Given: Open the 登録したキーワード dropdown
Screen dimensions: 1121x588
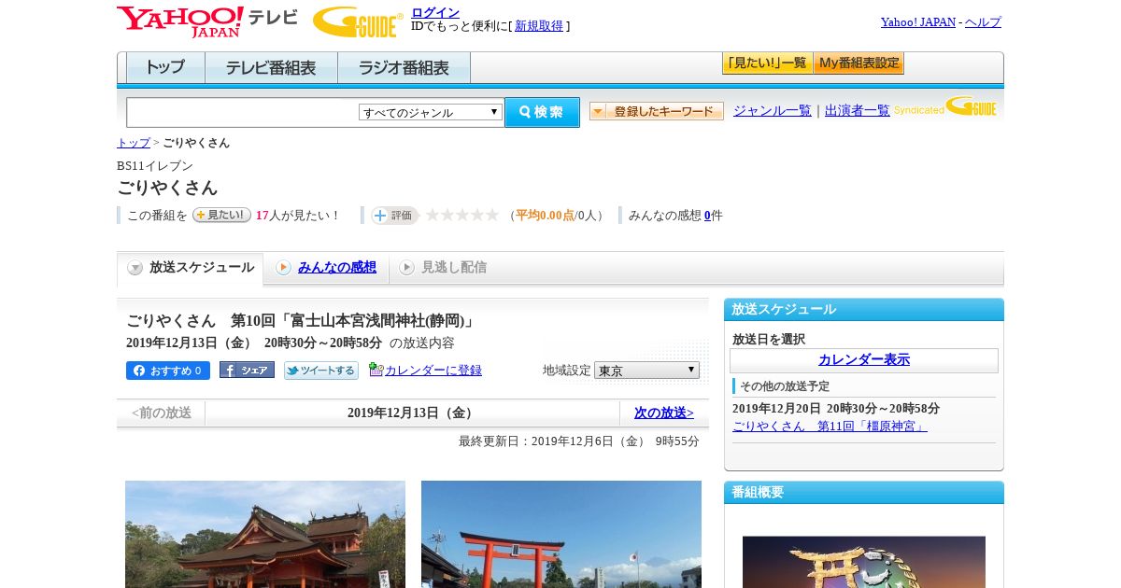Looking at the screenshot, I should pos(656,111).
